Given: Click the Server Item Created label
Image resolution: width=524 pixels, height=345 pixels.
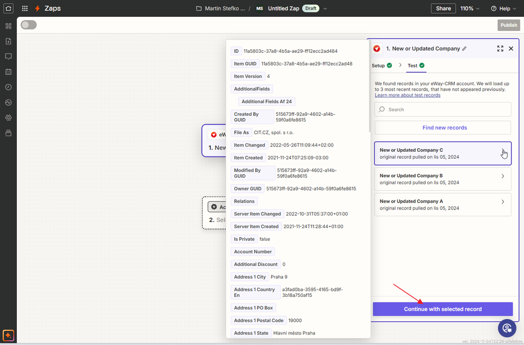Looking at the screenshot, I should (256, 227).
